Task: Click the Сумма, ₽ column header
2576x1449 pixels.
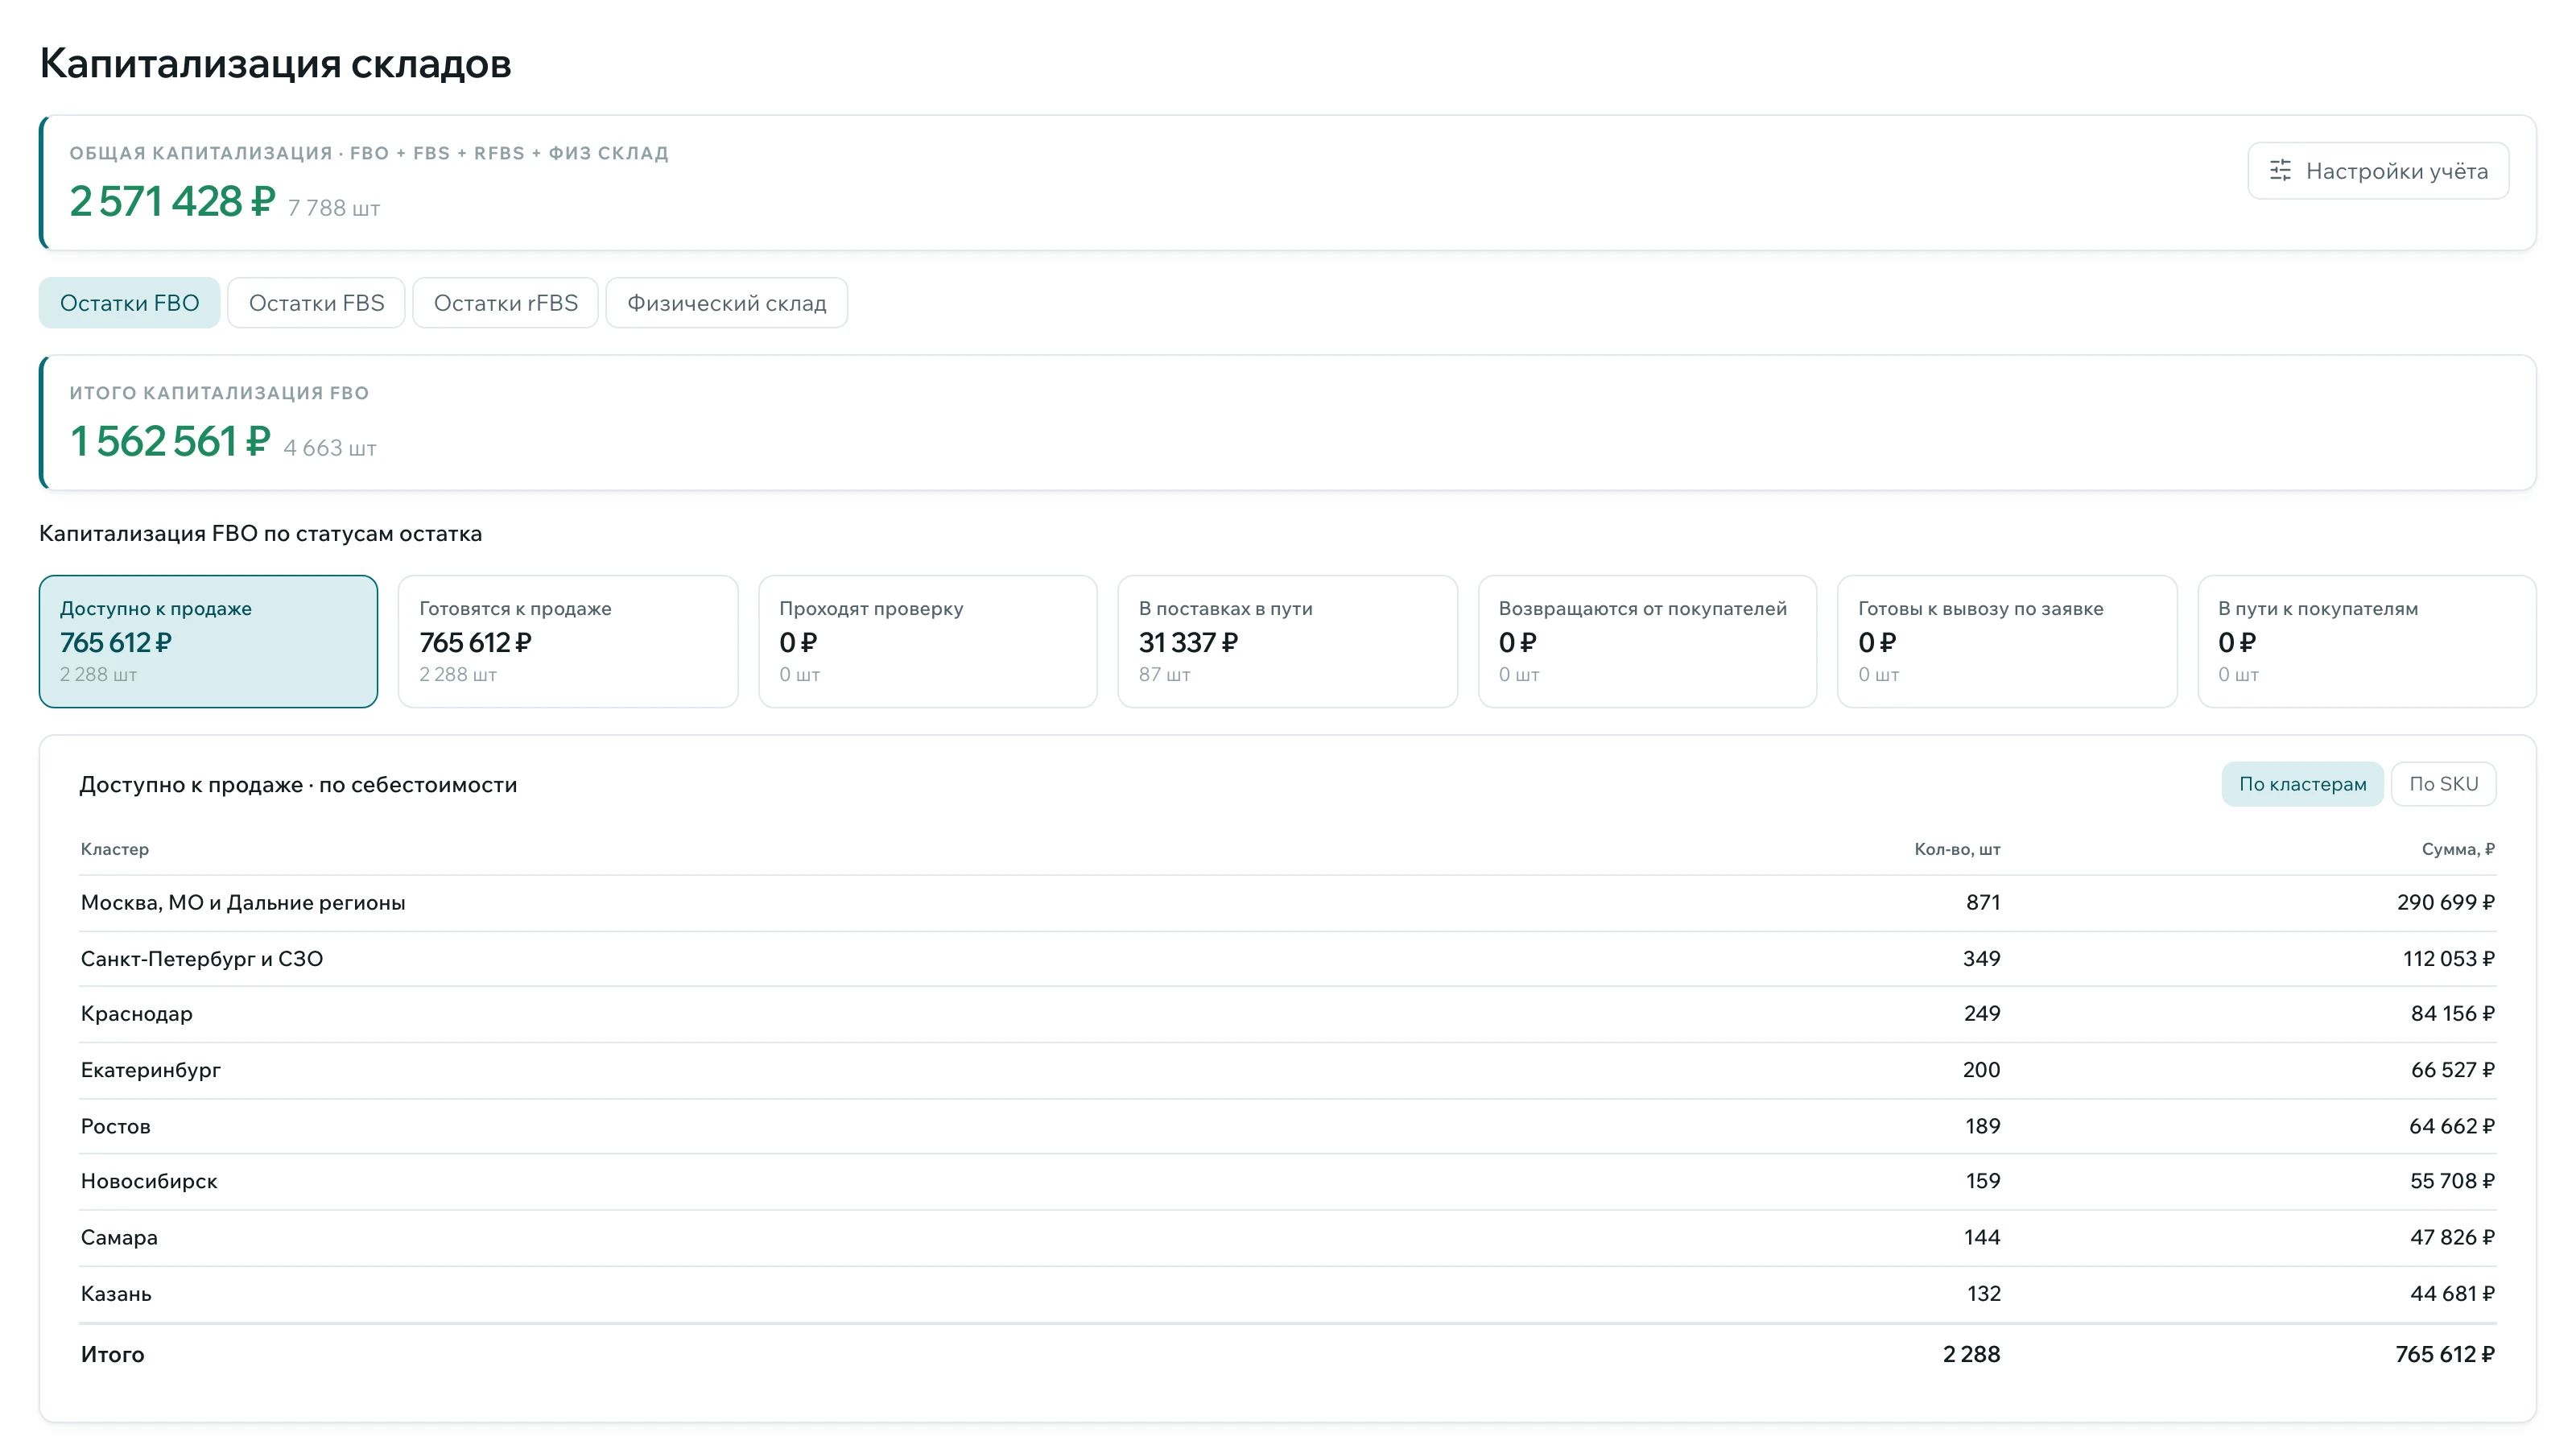Action: pos(2458,849)
